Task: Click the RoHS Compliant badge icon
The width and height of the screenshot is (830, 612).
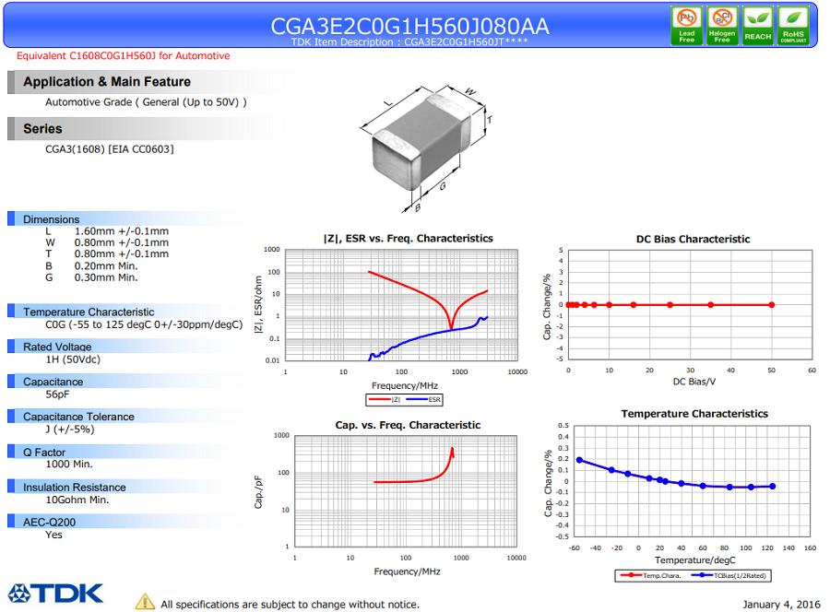Action: pyautogui.click(x=793, y=26)
